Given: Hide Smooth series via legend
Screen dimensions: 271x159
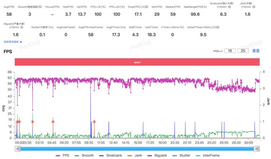Looking at the screenshot, I should [x=86, y=156].
